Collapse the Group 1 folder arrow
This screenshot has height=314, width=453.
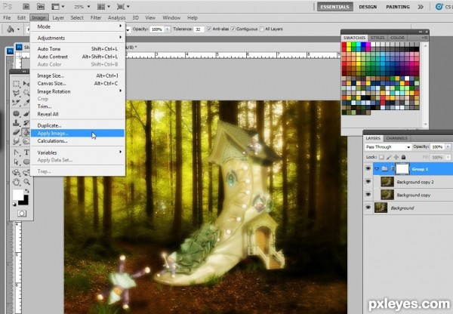[377, 168]
